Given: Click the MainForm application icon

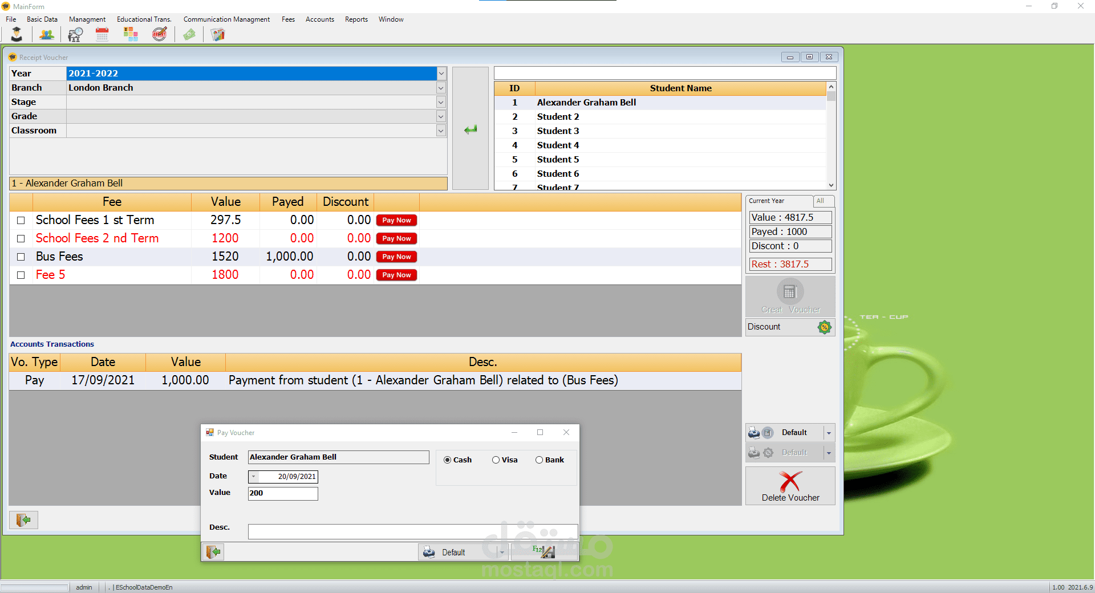Looking at the screenshot, I should (x=6, y=6).
